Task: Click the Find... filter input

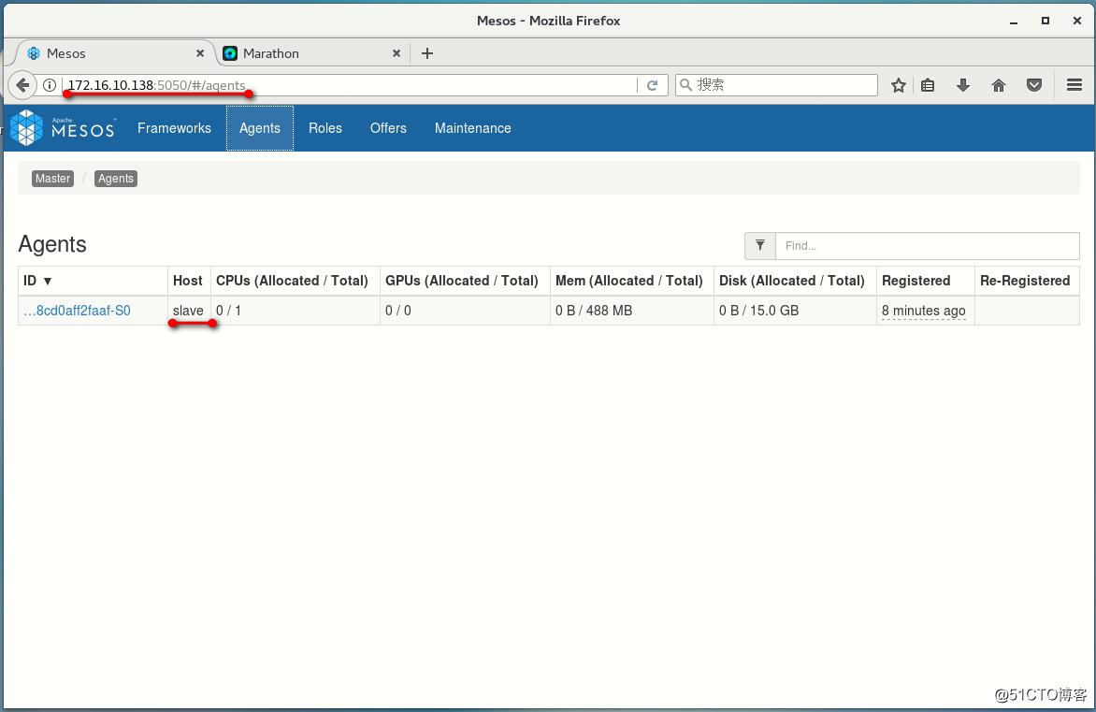Action: [x=927, y=245]
